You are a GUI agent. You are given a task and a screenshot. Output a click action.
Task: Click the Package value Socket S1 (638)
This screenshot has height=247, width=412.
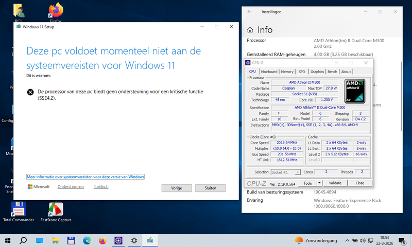point(304,94)
